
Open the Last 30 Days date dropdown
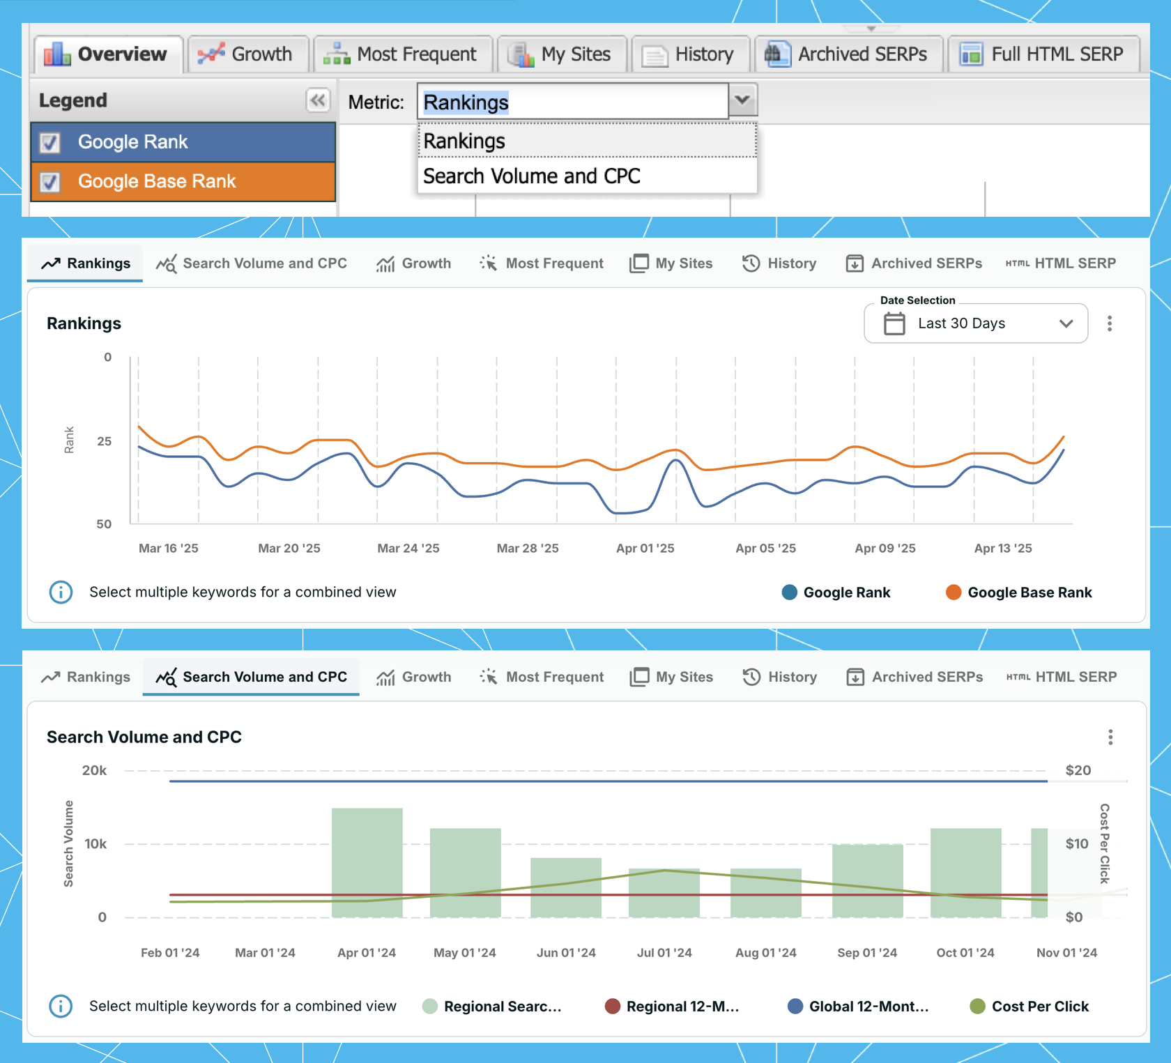[x=976, y=323]
